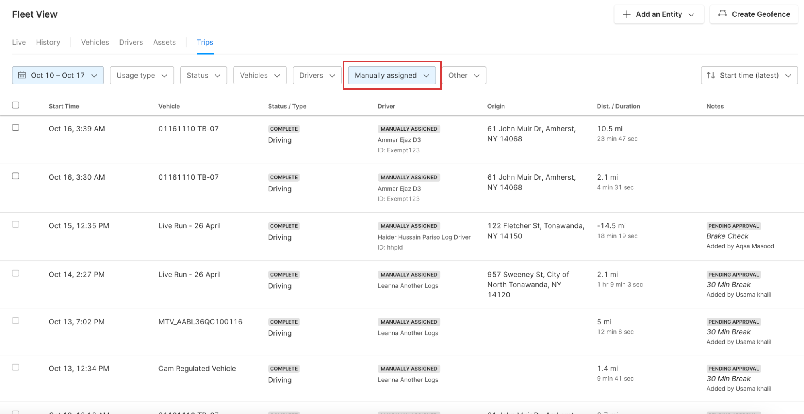Image resolution: width=804 pixels, height=414 pixels.
Task: Click ID: hhpld driver identifier
Action: (x=390, y=248)
